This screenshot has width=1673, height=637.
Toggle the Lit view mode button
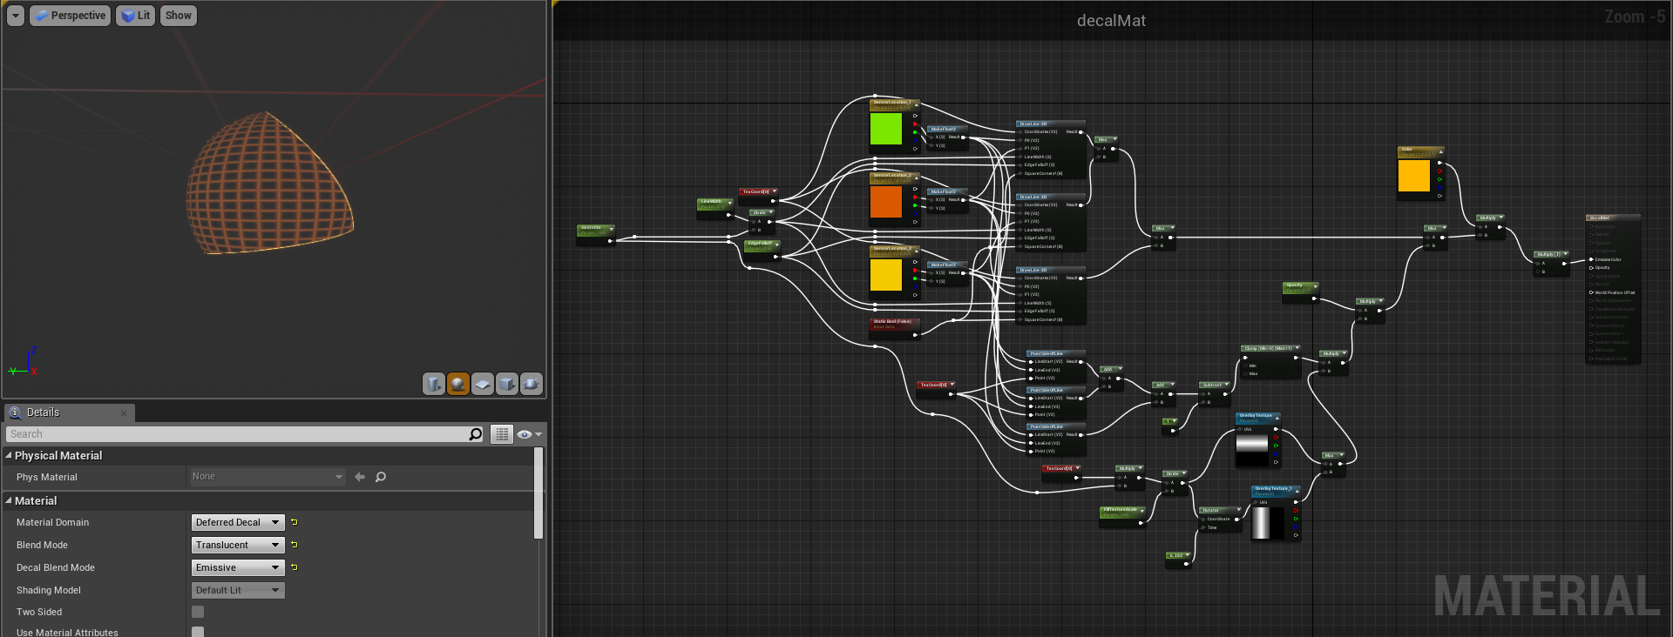coord(135,16)
